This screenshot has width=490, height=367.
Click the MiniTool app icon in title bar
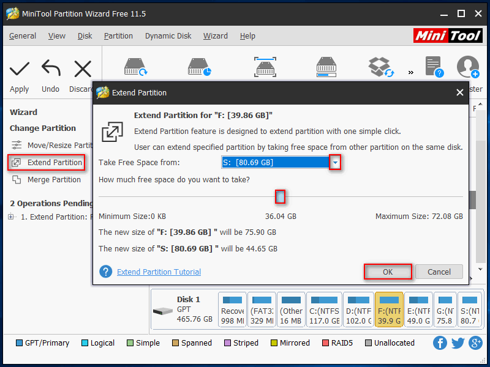(12, 13)
